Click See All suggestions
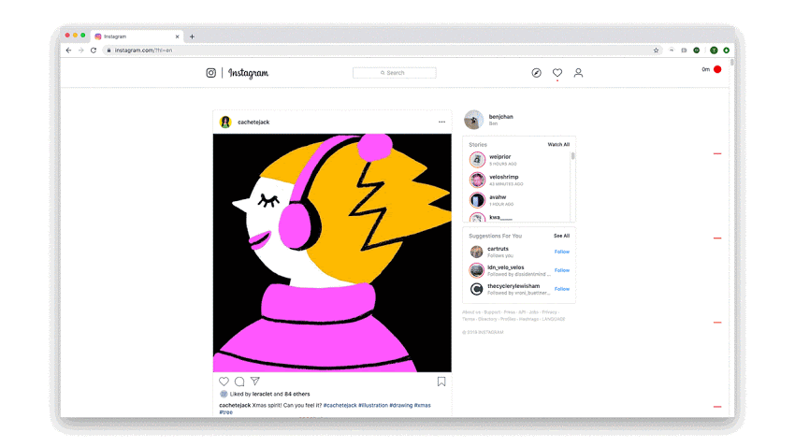This screenshot has width=795, height=447. point(561,236)
